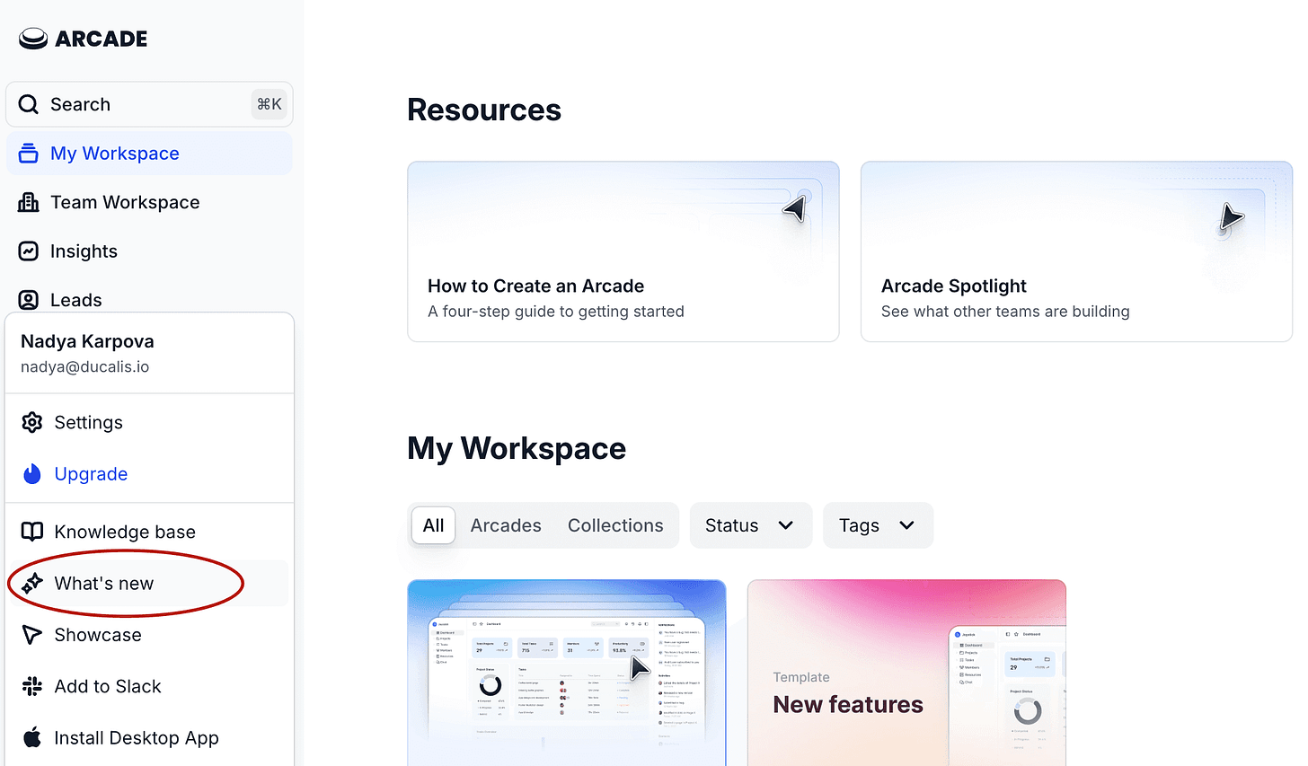Open the Tags filter label

(859, 525)
